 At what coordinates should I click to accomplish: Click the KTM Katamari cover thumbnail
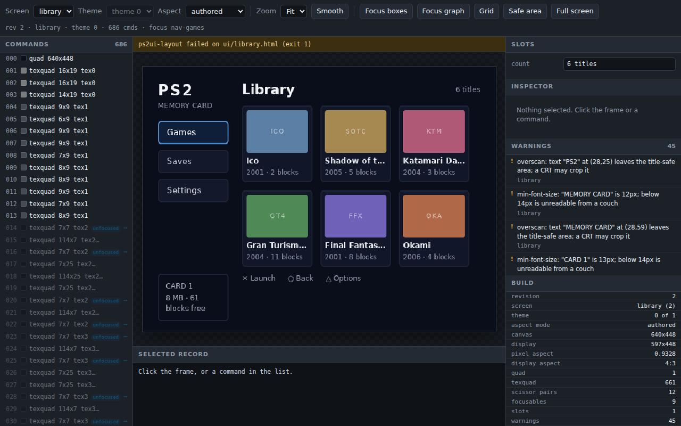pyautogui.click(x=434, y=132)
